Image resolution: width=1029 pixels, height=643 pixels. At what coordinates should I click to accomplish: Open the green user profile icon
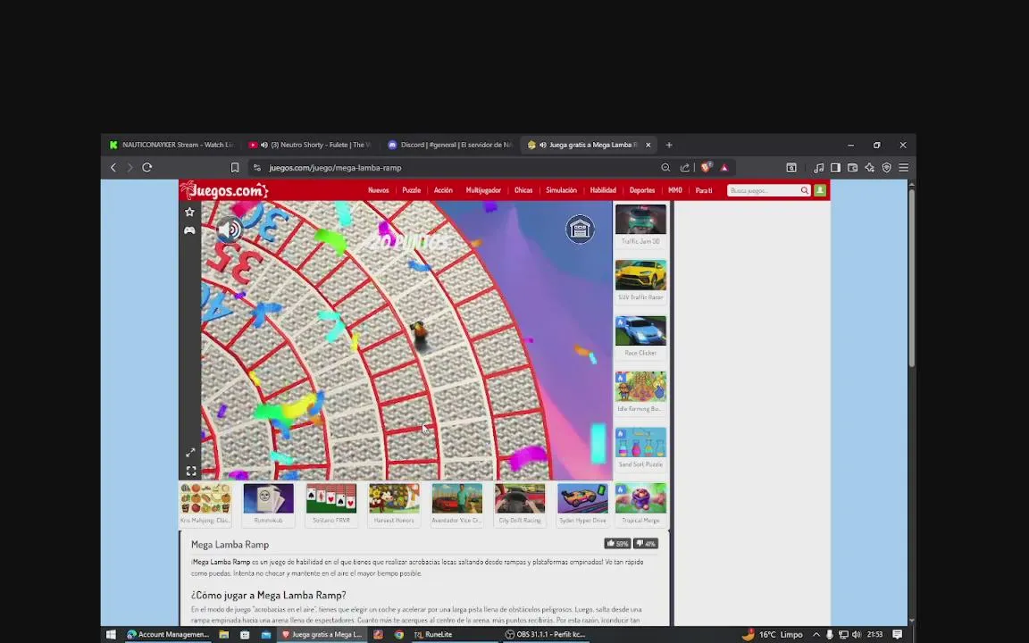point(820,190)
